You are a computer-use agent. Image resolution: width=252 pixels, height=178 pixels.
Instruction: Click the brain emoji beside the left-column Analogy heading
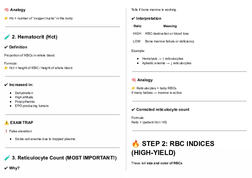pos(6,10)
